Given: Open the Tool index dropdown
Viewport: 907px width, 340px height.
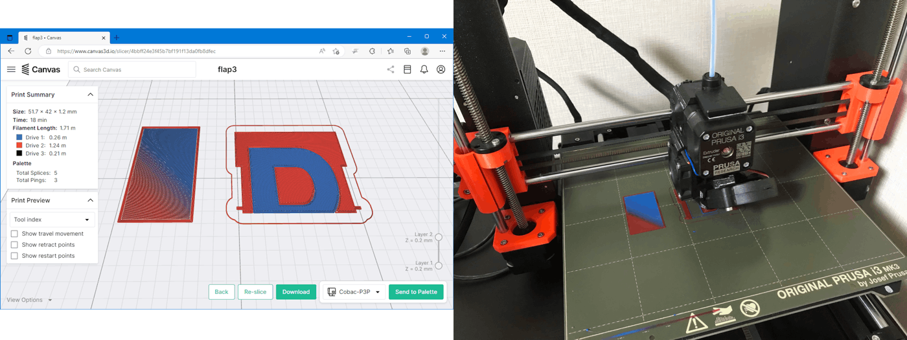Looking at the screenshot, I should click(x=52, y=220).
